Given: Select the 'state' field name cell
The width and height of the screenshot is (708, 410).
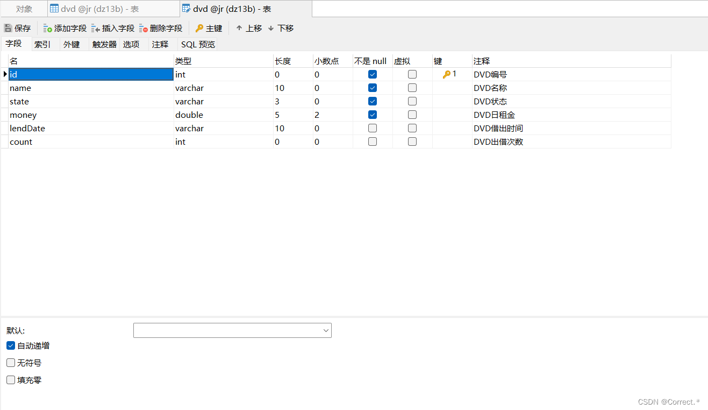Looking at the screenshot, I should click(91, 101).
